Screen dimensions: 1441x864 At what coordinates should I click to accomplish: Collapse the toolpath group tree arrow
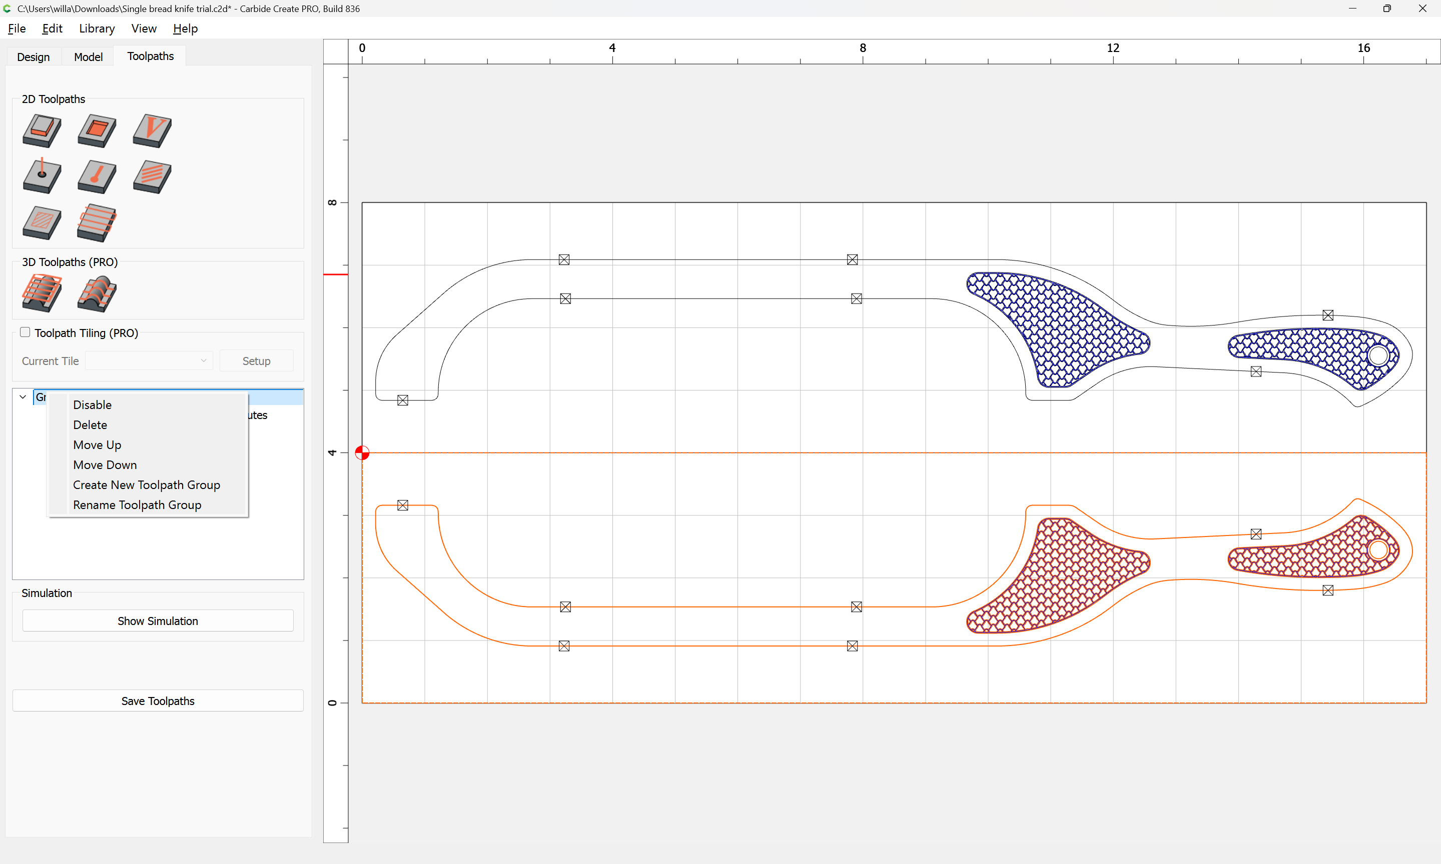pyautogui.click(x=23, y=397)
